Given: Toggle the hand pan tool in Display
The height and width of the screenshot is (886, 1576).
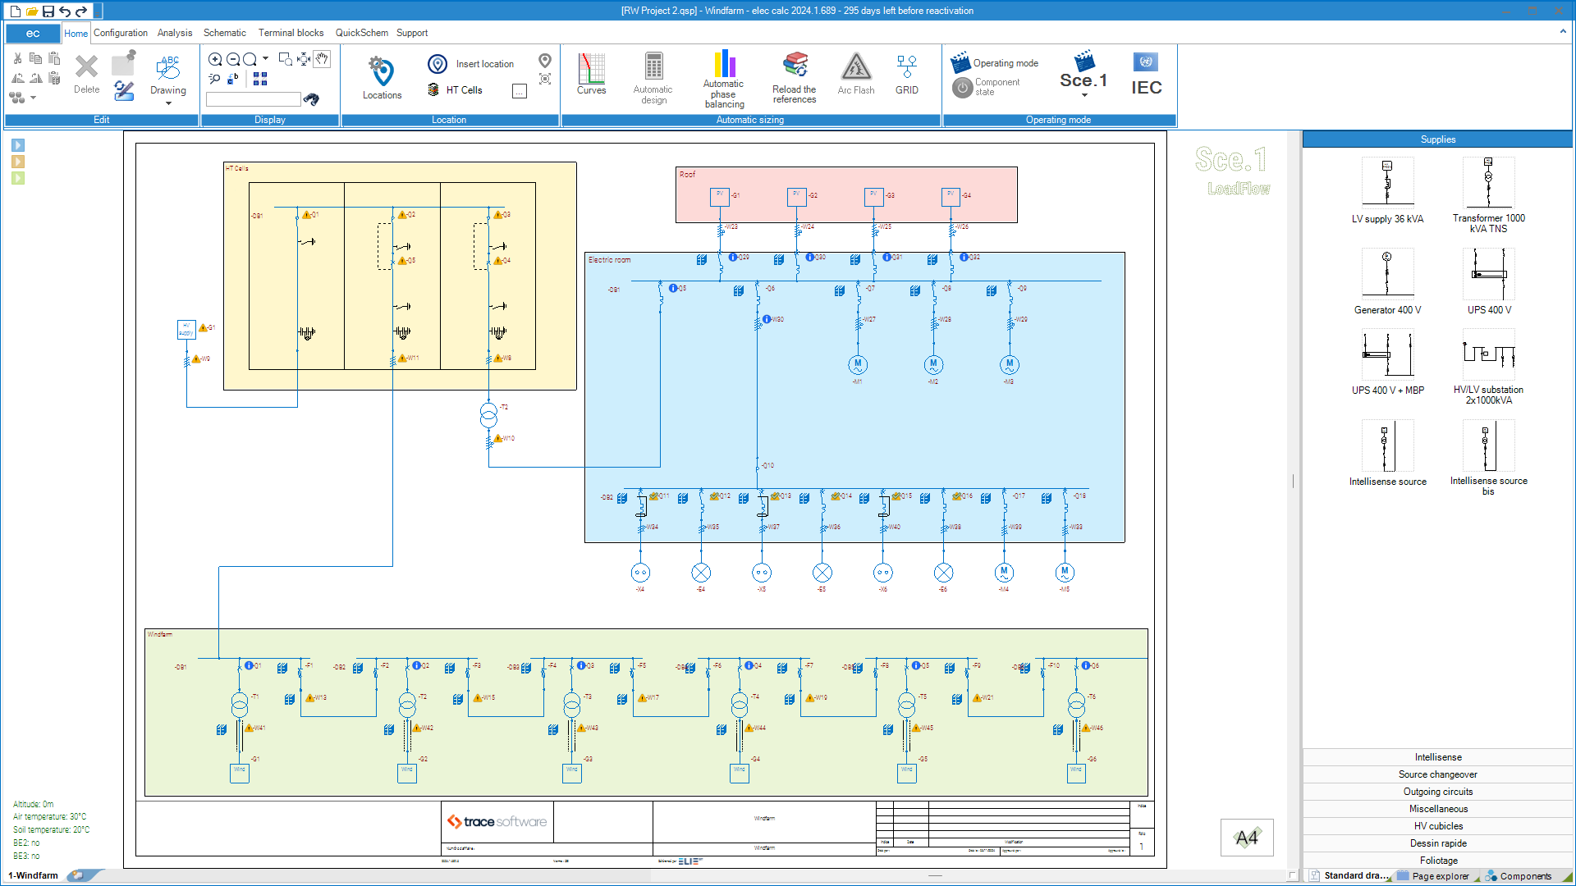Looking at the screenshot, I should tap(322, 59).
